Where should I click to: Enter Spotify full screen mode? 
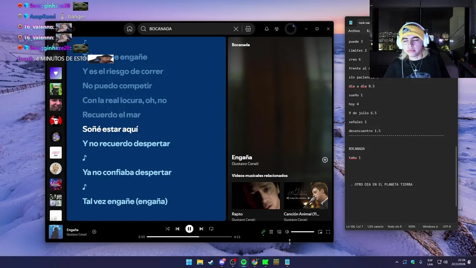(x=328, y=232)
